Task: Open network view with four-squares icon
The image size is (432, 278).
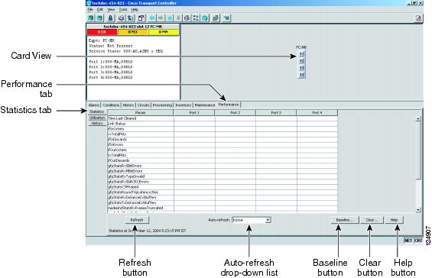Action: (x=196, y=18)
